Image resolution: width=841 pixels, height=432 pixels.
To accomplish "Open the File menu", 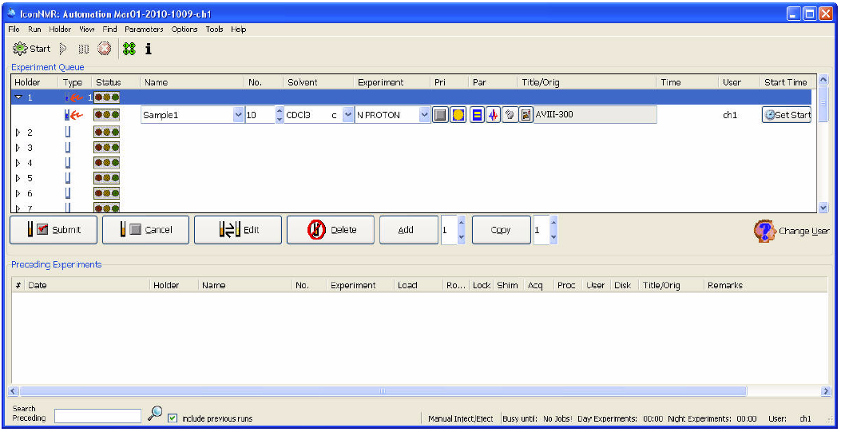I will 14,30.
